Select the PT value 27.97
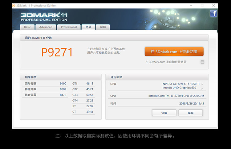The image size is (231, 149). [90, 106]
